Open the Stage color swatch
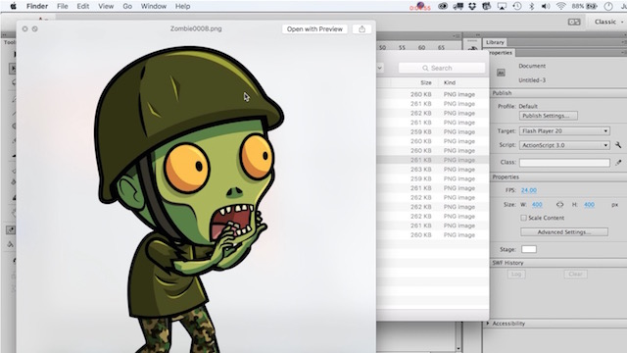 (x=529, y=249)
